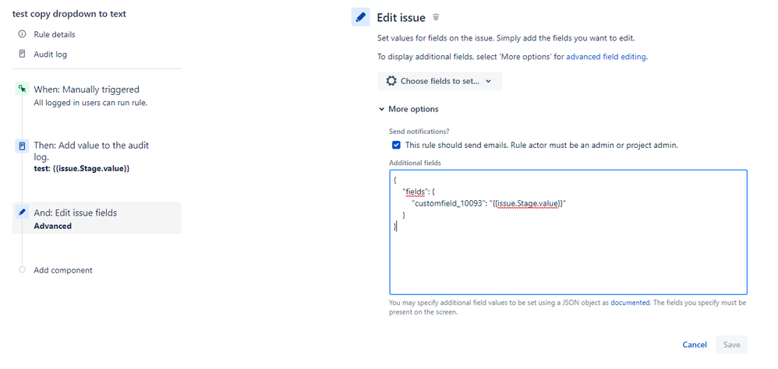Click the 'Edit issue' heading text
Viewport: 778px width, 369px height.
click(401, 18)
